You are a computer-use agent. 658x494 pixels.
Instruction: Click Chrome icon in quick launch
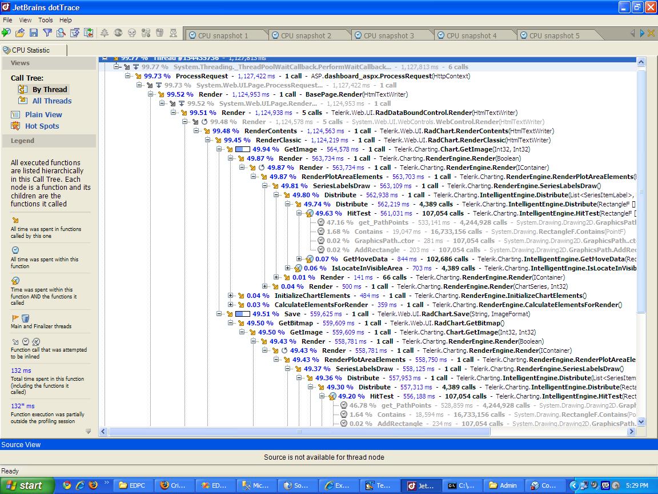[67, 485]
